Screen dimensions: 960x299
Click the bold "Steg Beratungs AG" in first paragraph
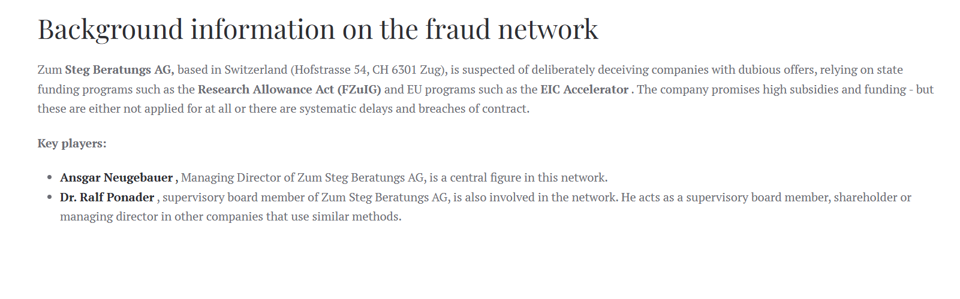[x=118, y=70]
